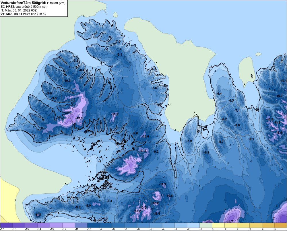This screenshot has width=287, height=231.
Task: Click the -4.5 temperature label
Action: [154, 69]
